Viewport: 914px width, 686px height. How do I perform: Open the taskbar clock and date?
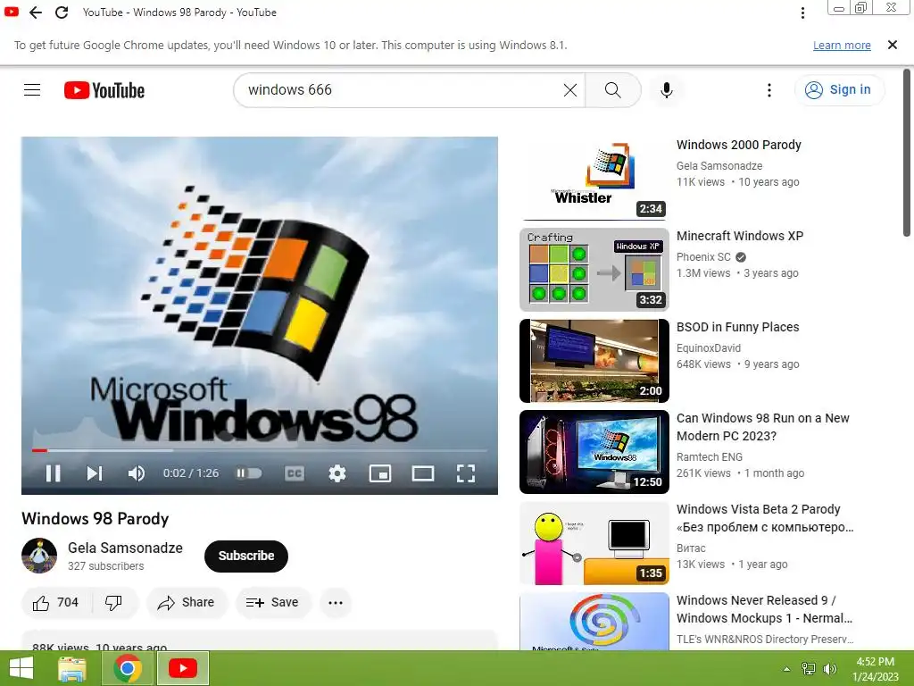(875, 669)
